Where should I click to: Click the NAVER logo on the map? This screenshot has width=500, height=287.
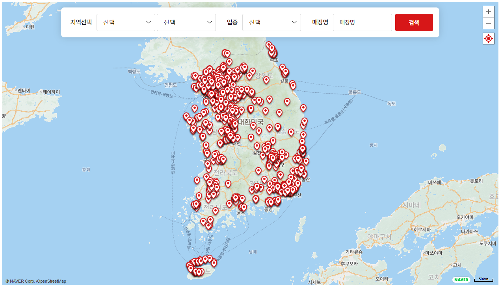click(461, 280)
